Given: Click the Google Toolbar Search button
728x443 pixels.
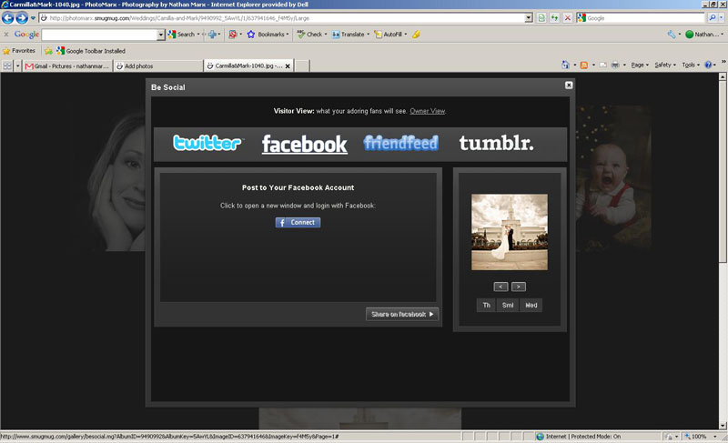Looking at the screenshot, I should click(181, 35).
